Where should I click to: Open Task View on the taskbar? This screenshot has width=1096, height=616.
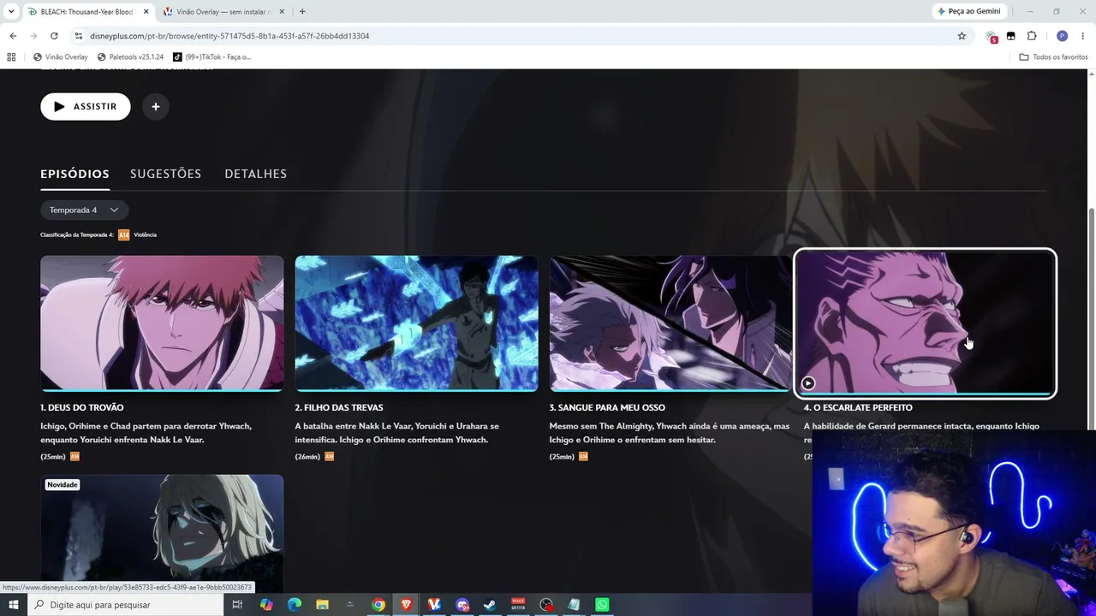tap(237, 605)
